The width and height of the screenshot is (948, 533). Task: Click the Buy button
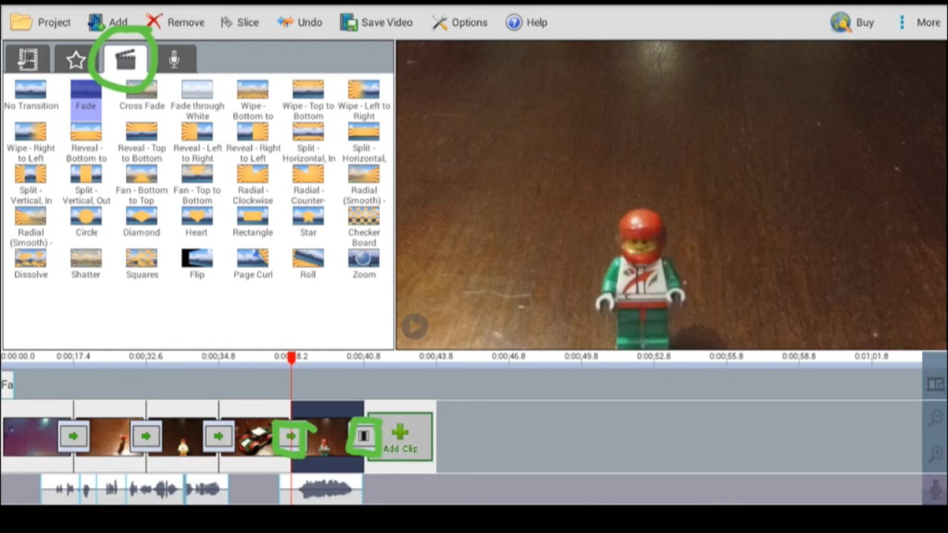click(852, 23)
